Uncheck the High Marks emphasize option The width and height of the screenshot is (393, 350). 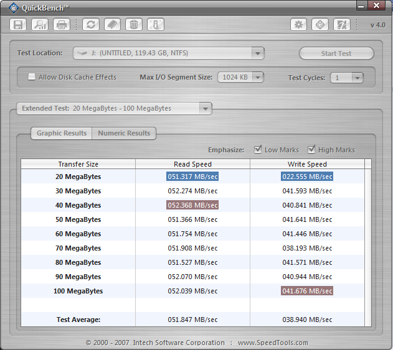[311, 150]
